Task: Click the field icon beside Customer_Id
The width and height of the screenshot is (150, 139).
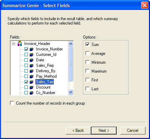Action: click(31, 55)
